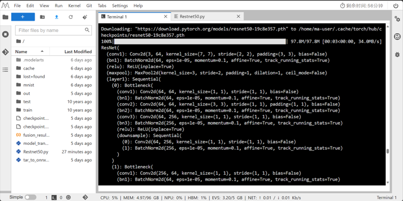
Task: Select the cache folder
Action: tap(54, 68)
